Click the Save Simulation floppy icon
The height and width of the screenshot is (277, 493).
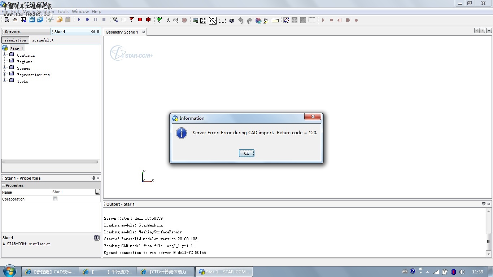(31, 20)
